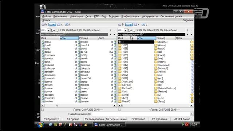Click Windows Start orb
233x131 pixels.
coord(40,124)
